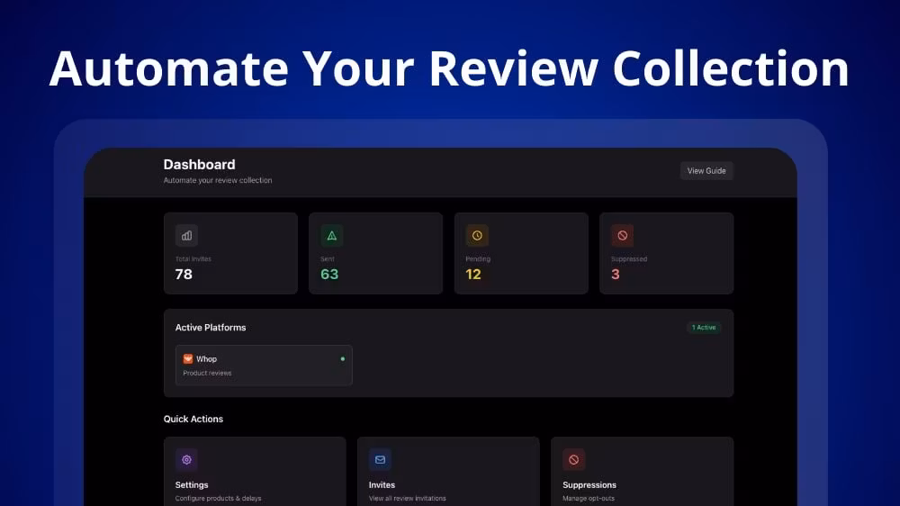
Task: Click the blue Invites envelope icon
Action: point(380,459)
